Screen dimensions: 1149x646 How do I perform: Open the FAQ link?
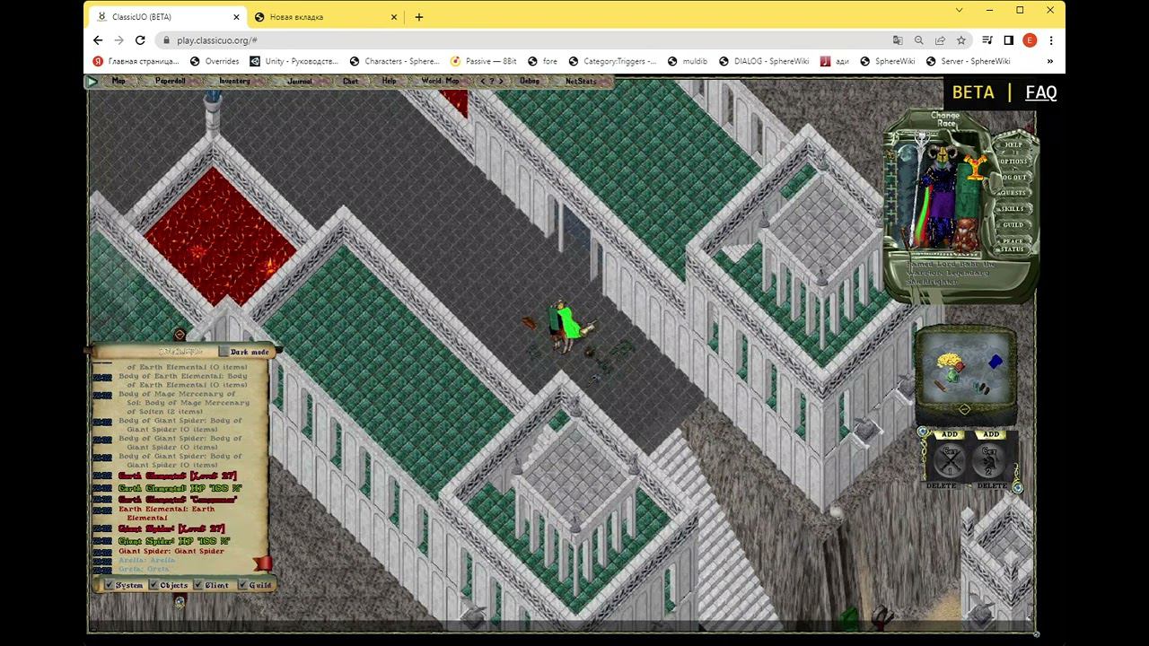pos(1040,92)
